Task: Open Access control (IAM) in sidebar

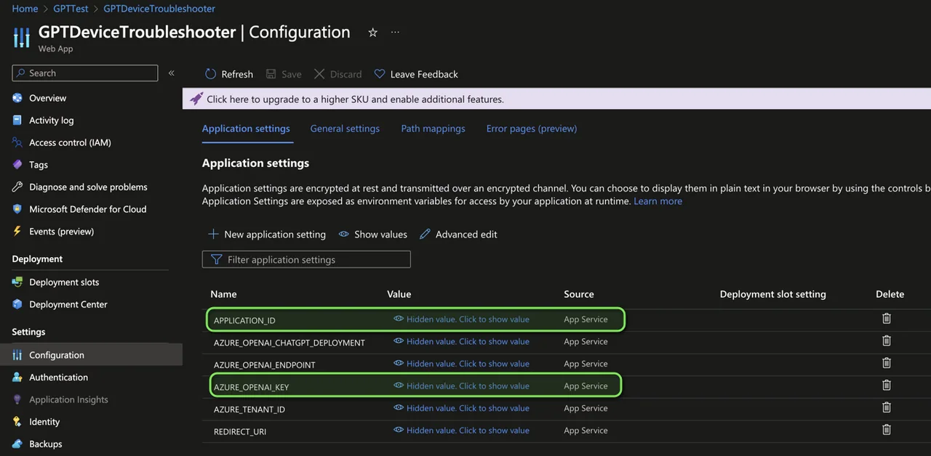Action: point(70,142)
